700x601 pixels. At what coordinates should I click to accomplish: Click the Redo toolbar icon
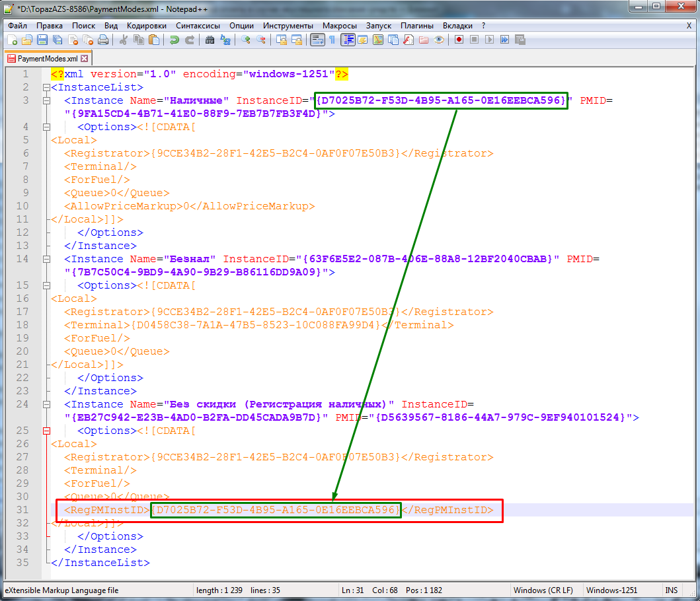click(x=190, y=40)
